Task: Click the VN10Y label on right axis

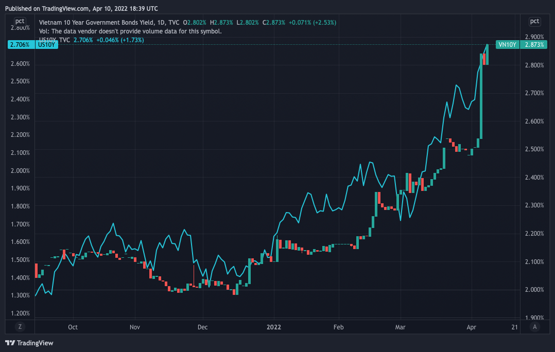Action: pyautogui.click(x=507, y=45)
